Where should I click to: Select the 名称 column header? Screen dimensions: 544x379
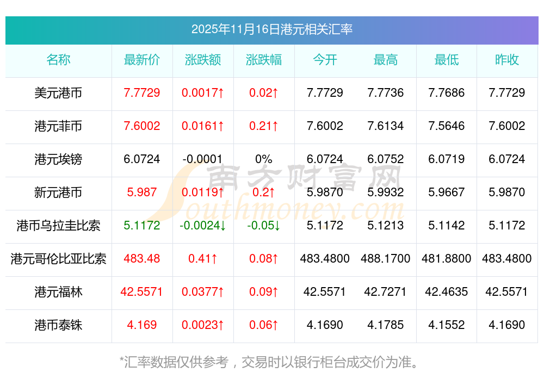tap(58, 60)
